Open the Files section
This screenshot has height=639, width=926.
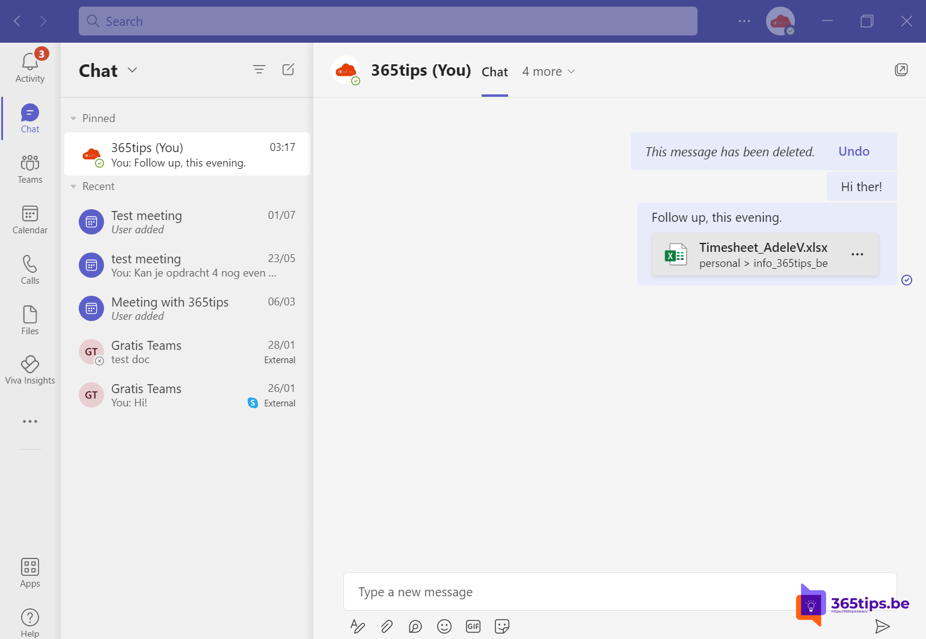pyautogui.click(x=30, y=320)
